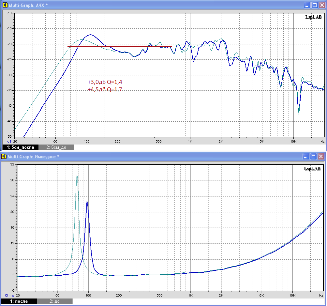Viewport: 327px width, 306px height.
Task: Switch to the "2: 5см_до" curve tab
Action: point(56,147)
